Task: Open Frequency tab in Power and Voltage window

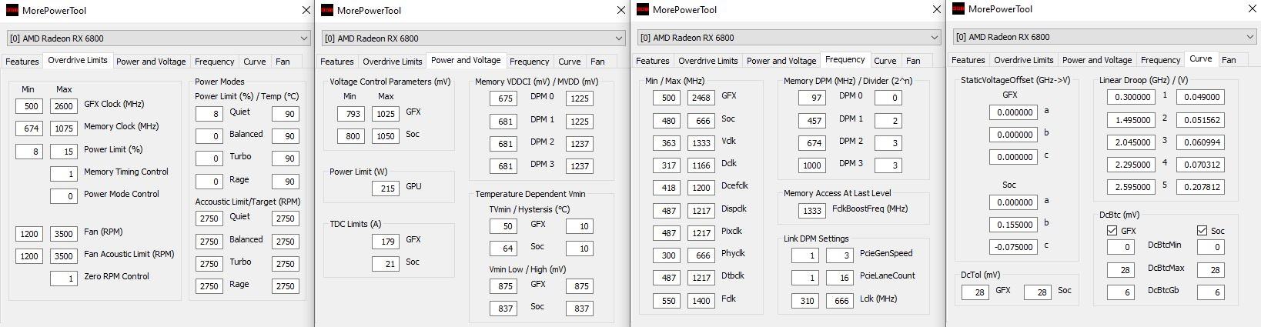Action: 530,62
